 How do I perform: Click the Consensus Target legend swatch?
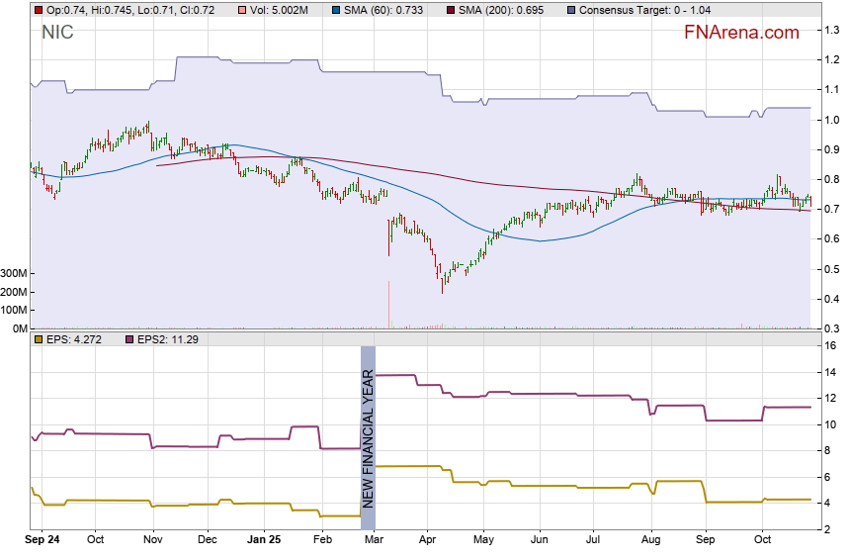[571, 9]
